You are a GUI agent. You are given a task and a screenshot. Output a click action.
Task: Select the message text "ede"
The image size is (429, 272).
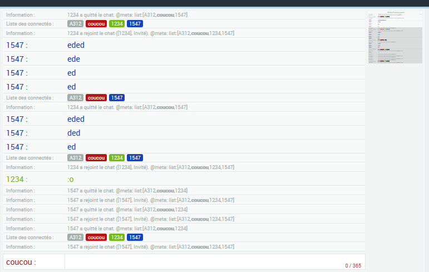73,59
